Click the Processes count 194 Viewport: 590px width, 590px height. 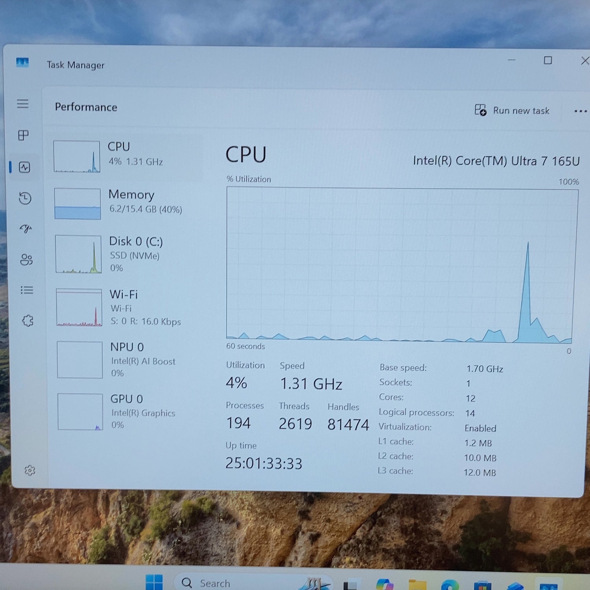(238, 423)
